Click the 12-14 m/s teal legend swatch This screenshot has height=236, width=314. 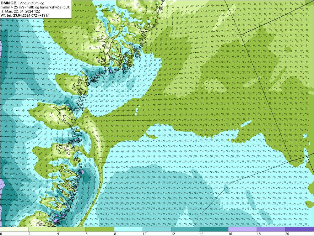186,229
